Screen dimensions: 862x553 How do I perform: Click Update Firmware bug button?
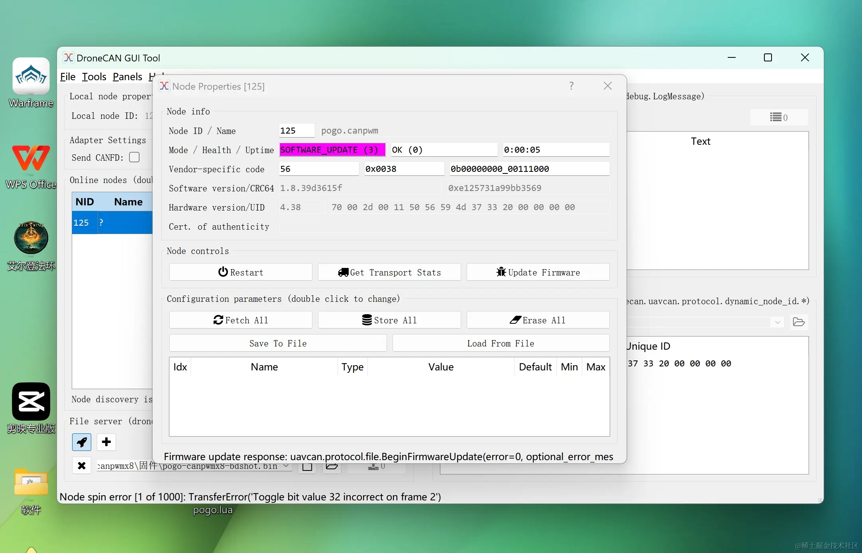coord(538,272)
